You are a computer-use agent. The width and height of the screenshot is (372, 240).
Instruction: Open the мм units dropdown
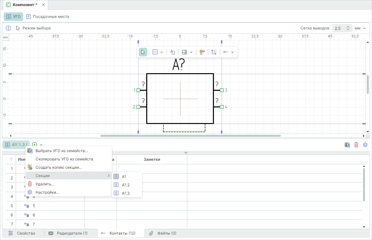coord(360,28)
